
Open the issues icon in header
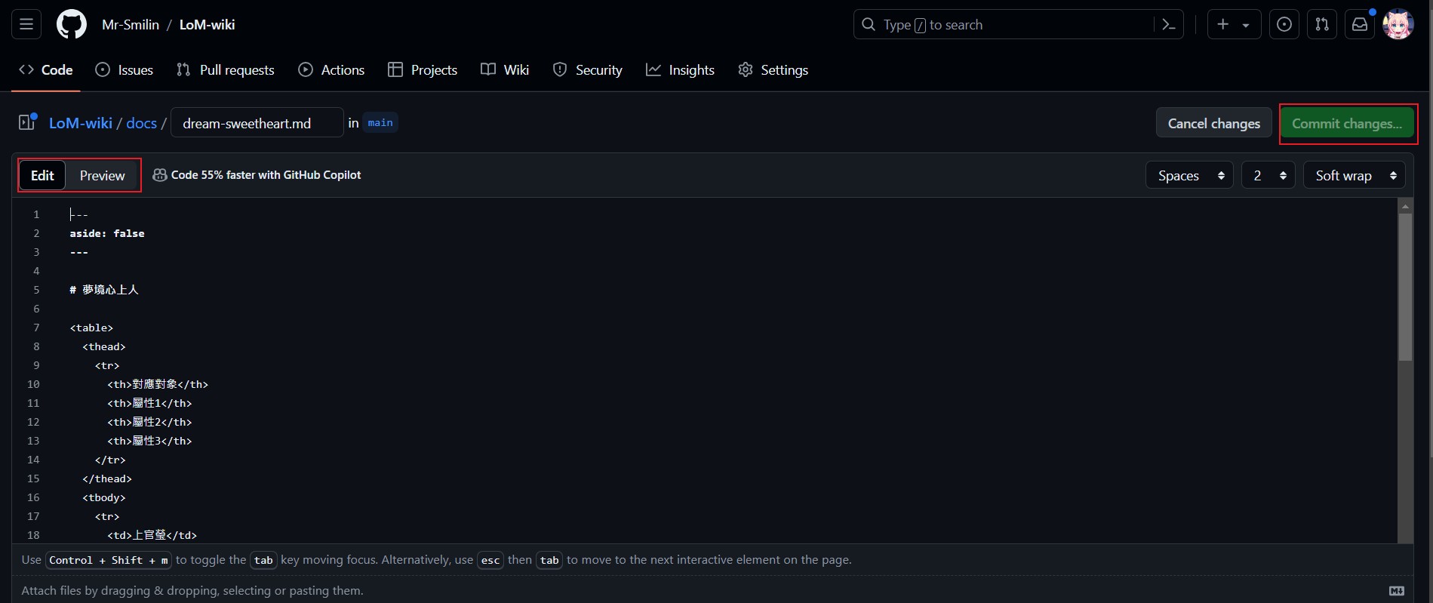[x=1284, y=24]
